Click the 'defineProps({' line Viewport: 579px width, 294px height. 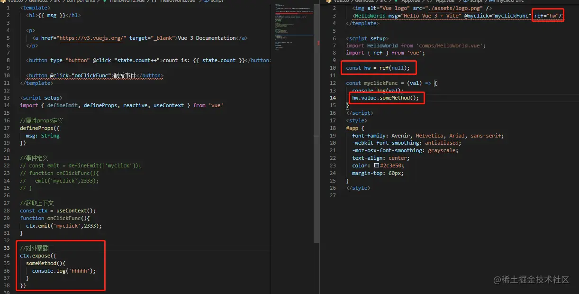(x=39, y=128)
